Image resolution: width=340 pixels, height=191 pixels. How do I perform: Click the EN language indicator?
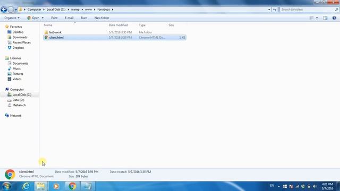point(272,186)
